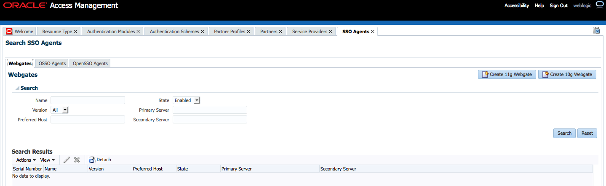Open the Help link
The image size is (606, 186).
[539, 5]
